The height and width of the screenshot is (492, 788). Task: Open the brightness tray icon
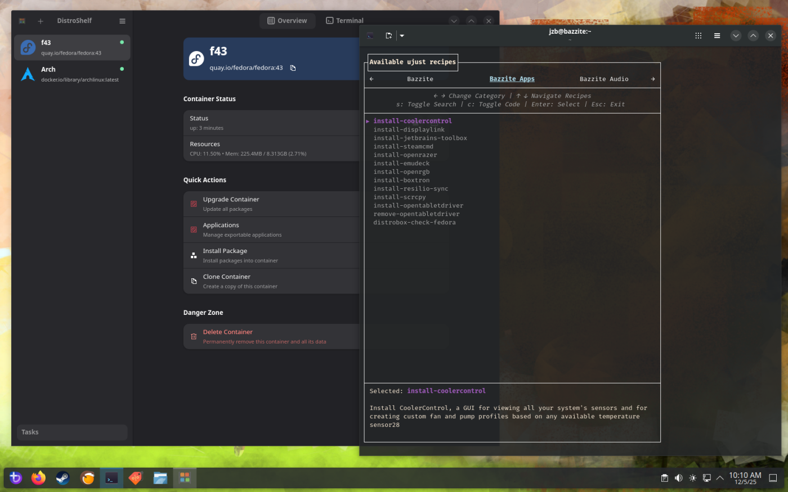coord(692,478)
